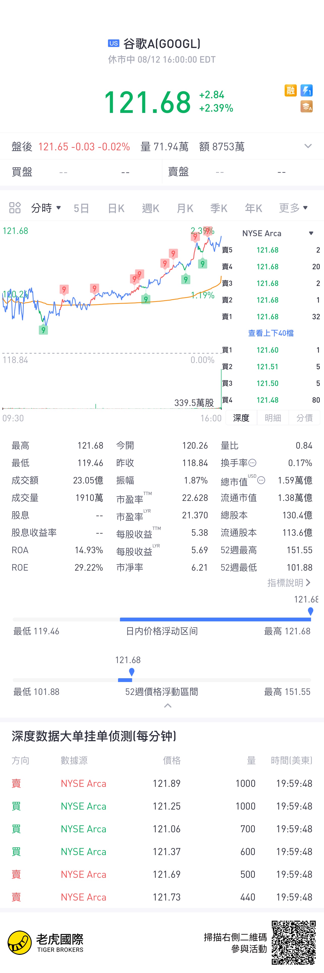This screenshot has height=973, width=324.
Task: Open the 指標說明 indicator explanation link
Action: click(289, 583)
